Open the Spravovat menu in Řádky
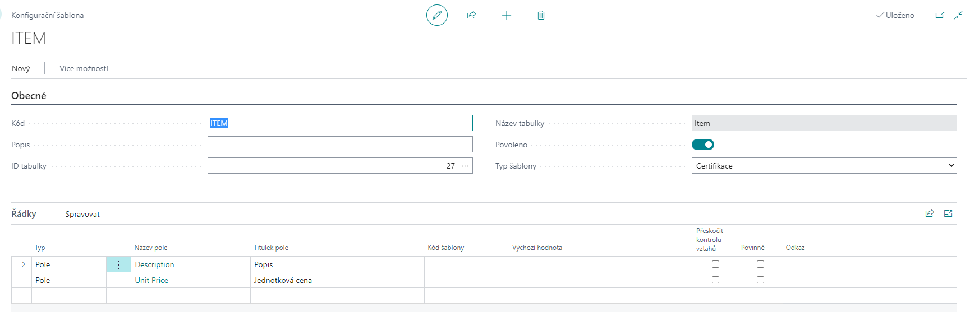The width and height of the screenshot is (970, 312). pyautogui.click(x=82, y=214)
